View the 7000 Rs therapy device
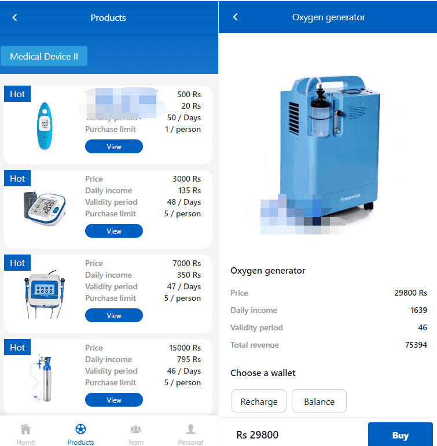The image size is (437, 446). [113, 316]
